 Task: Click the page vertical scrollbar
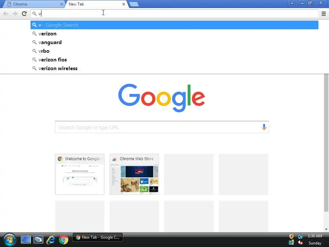[x=326, y=143]
